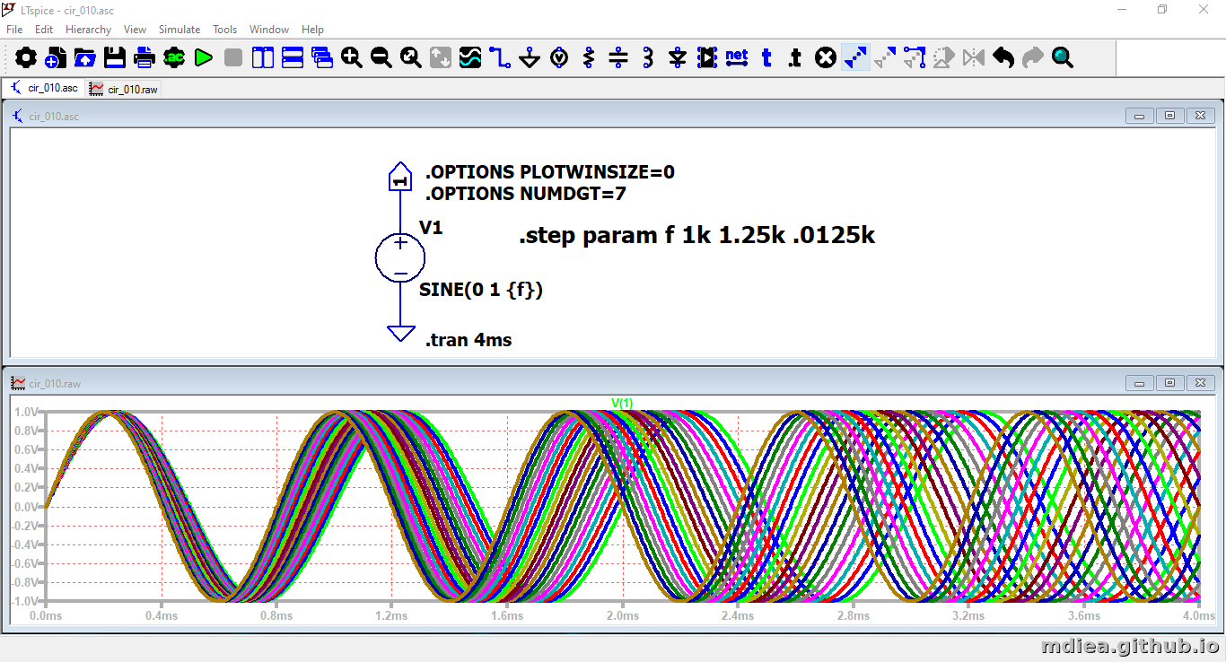Open the Settings gear in the toolbar
Screen dimensions: 1226x662
pos(26,58)
